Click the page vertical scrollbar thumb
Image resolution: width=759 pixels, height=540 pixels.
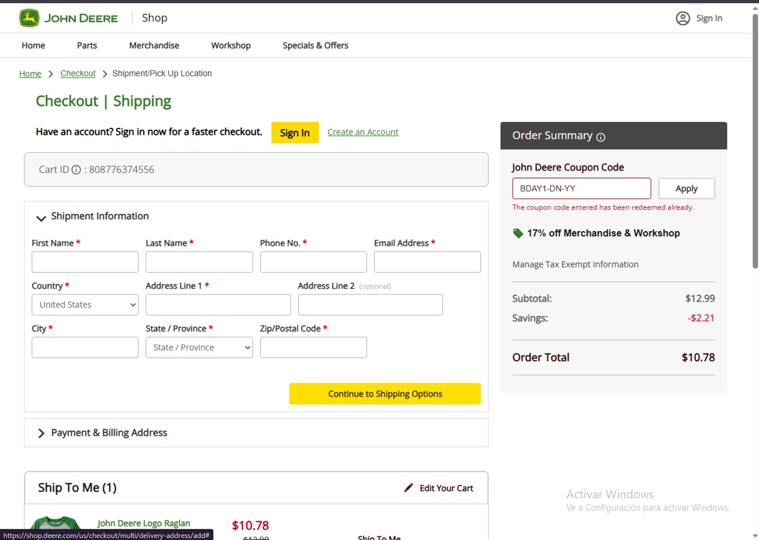pyautogui.click(x=755, y=142)
